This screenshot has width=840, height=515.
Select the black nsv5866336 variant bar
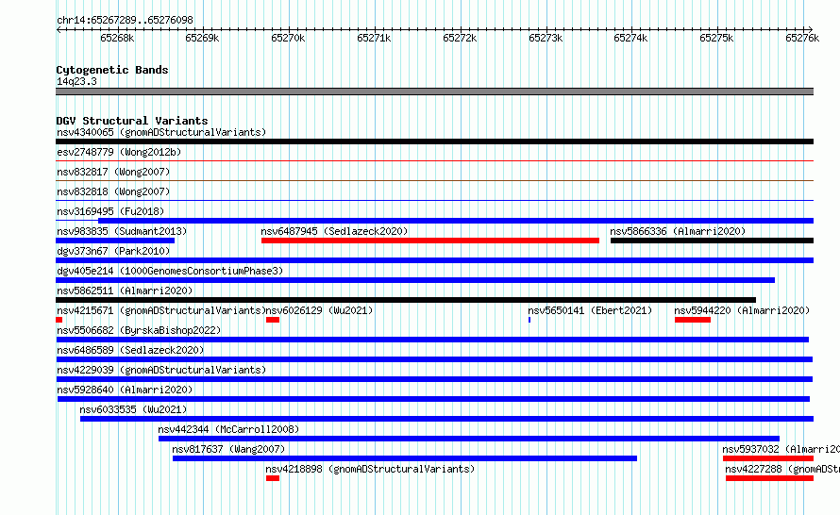pyautogui.click(x=712, y=241)
